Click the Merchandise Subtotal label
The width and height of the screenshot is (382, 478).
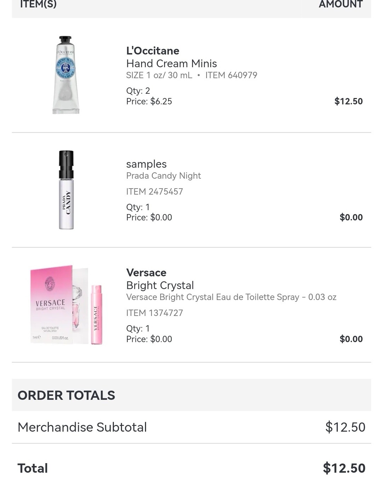82,427
